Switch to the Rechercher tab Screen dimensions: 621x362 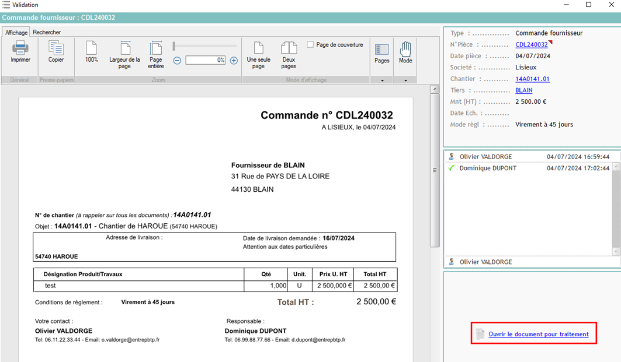coord(47,32)
